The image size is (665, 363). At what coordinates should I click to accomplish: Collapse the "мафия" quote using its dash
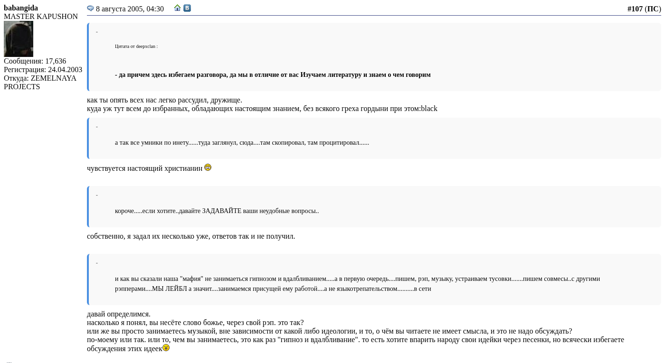pyautogui.click(x=97, y=263)
